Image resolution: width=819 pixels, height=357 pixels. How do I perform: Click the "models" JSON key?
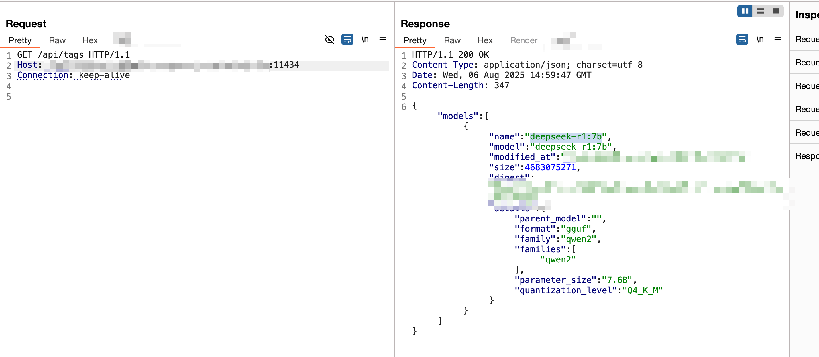pos(458,116)
